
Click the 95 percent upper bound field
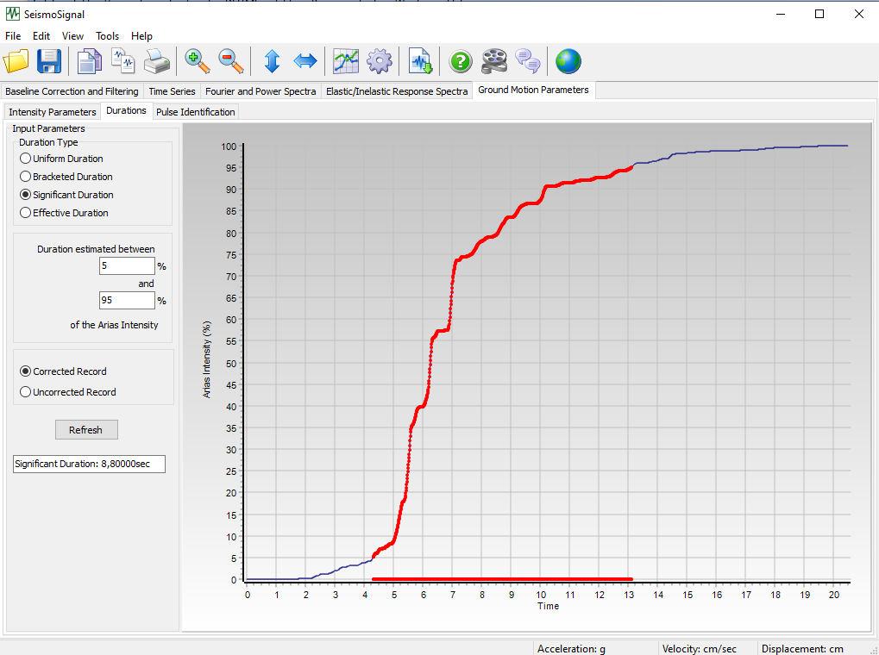pos(126,301)
